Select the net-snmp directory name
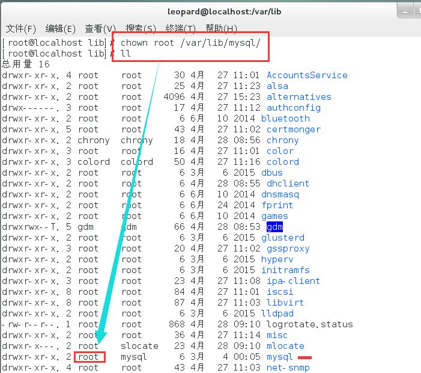The height and width of the screenshot is (373, 421). 288,368
